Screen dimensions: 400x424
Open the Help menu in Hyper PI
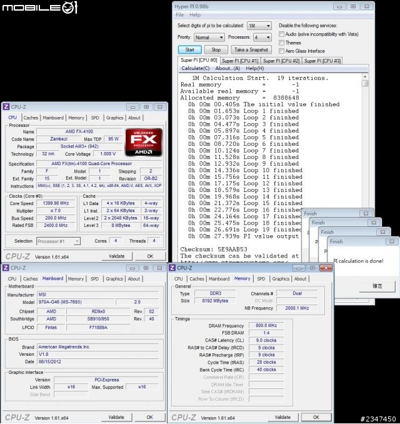tap(195, 15)
